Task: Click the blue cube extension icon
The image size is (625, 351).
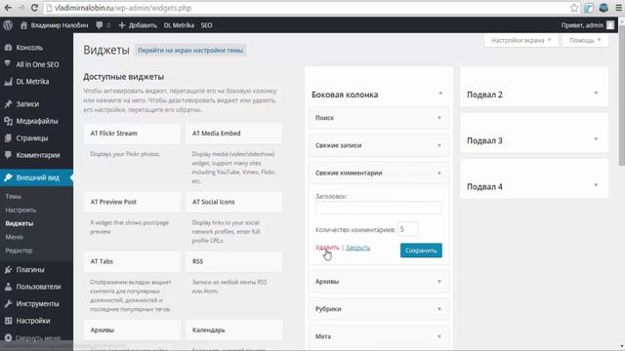Action: pos(604,8)
